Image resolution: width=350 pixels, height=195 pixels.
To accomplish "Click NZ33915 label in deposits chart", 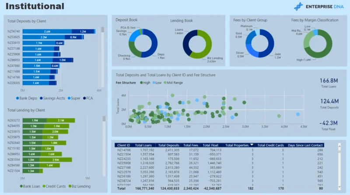I will (14, 43).
